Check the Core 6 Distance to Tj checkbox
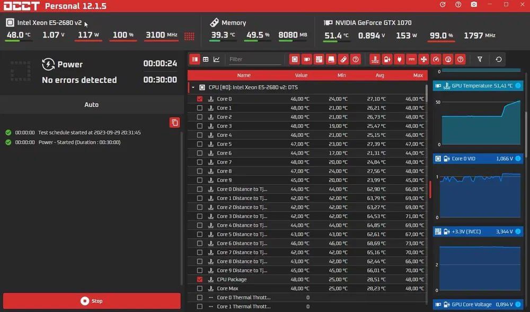 [x=200, y=243]
